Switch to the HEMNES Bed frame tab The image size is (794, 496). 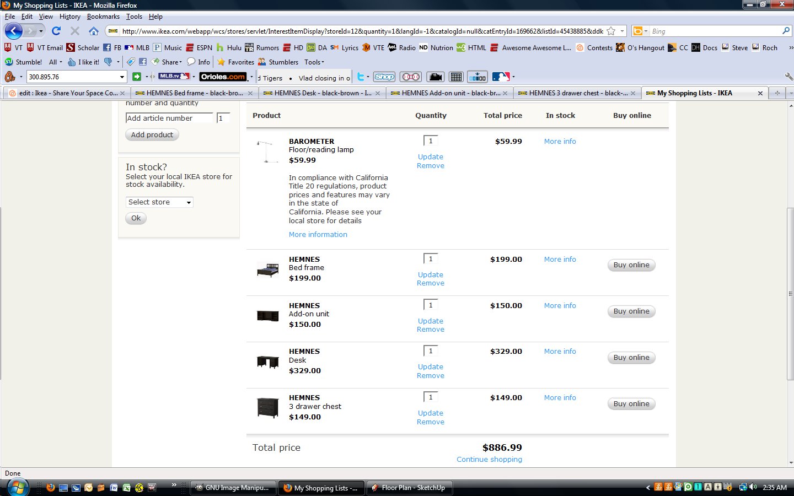(x=194, y=93)
